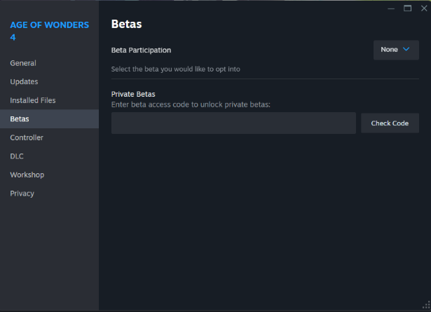Select the Betas sidebar item

20,119
